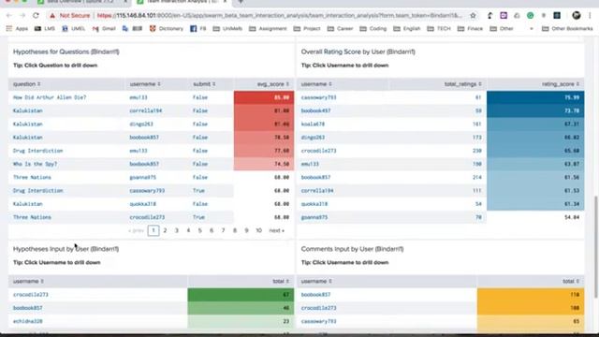This screenshot has height=337, width=599.
Task: Go to page 10 of hypotheses
Action: point(258,231)
